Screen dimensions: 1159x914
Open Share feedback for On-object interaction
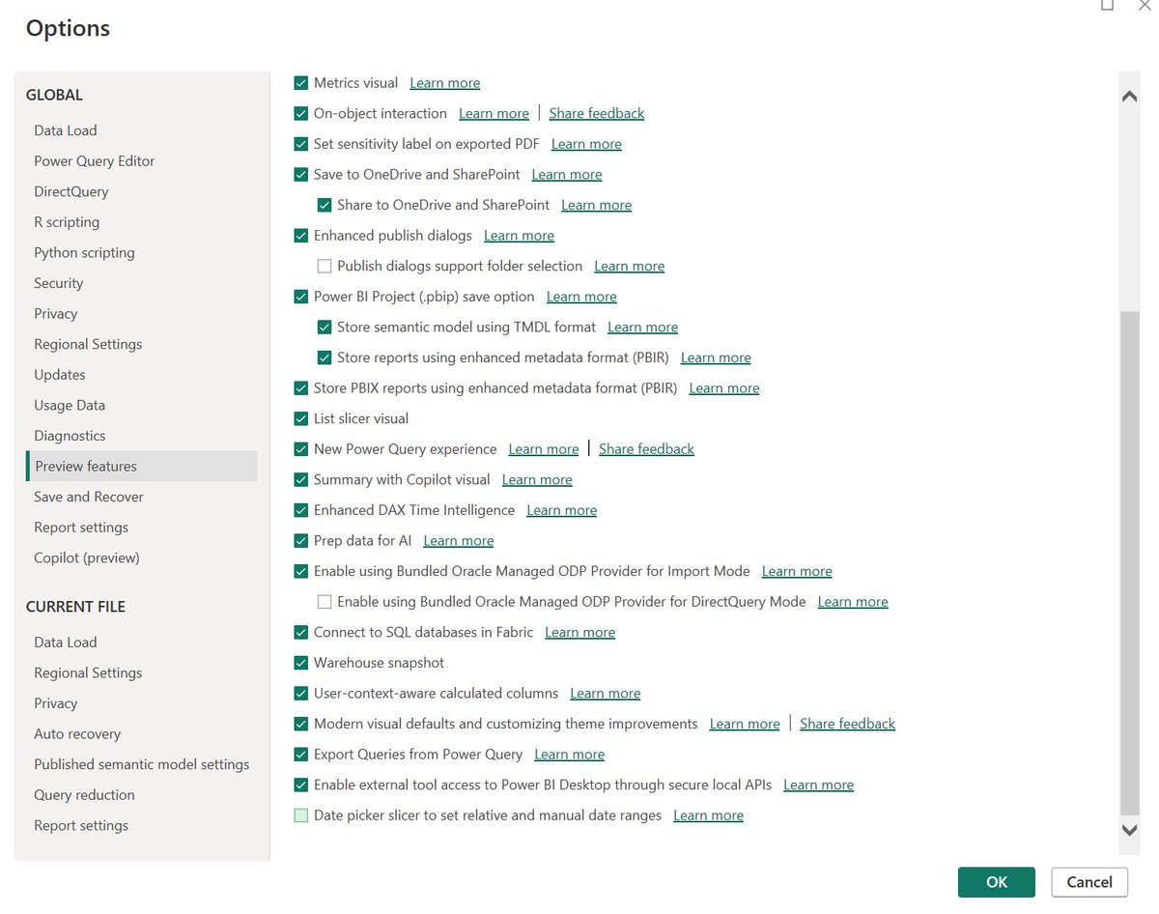coord(597,113)
